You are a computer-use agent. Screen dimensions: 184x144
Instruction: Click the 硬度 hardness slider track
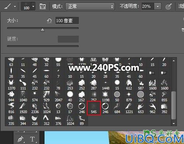43,46
